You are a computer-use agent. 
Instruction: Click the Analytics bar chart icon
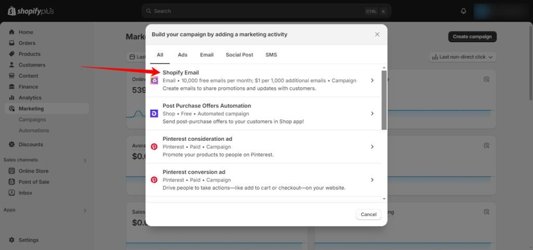tap(12, 98)
